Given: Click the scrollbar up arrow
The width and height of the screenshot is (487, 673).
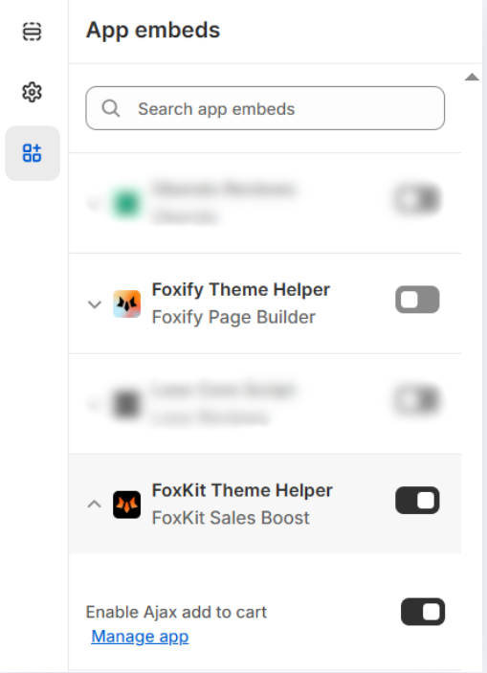Looking at the screenshot, I should 472,78.
